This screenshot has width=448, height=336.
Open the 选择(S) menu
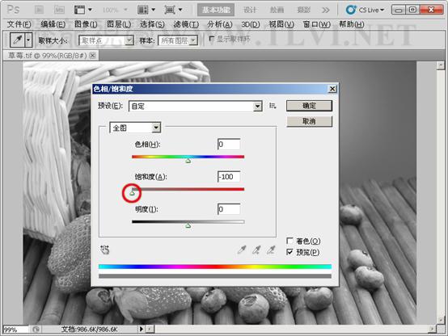[x=152, y=24]
